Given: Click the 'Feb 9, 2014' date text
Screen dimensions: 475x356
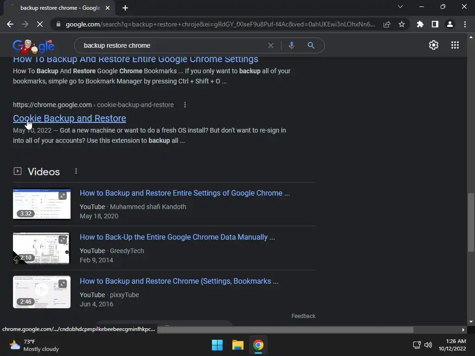Looking at the screenshot, I should tap(96, 261).
